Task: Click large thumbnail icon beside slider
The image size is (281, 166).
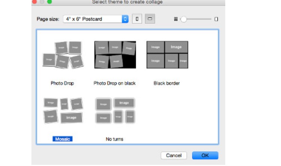Action: click(216, 19)
